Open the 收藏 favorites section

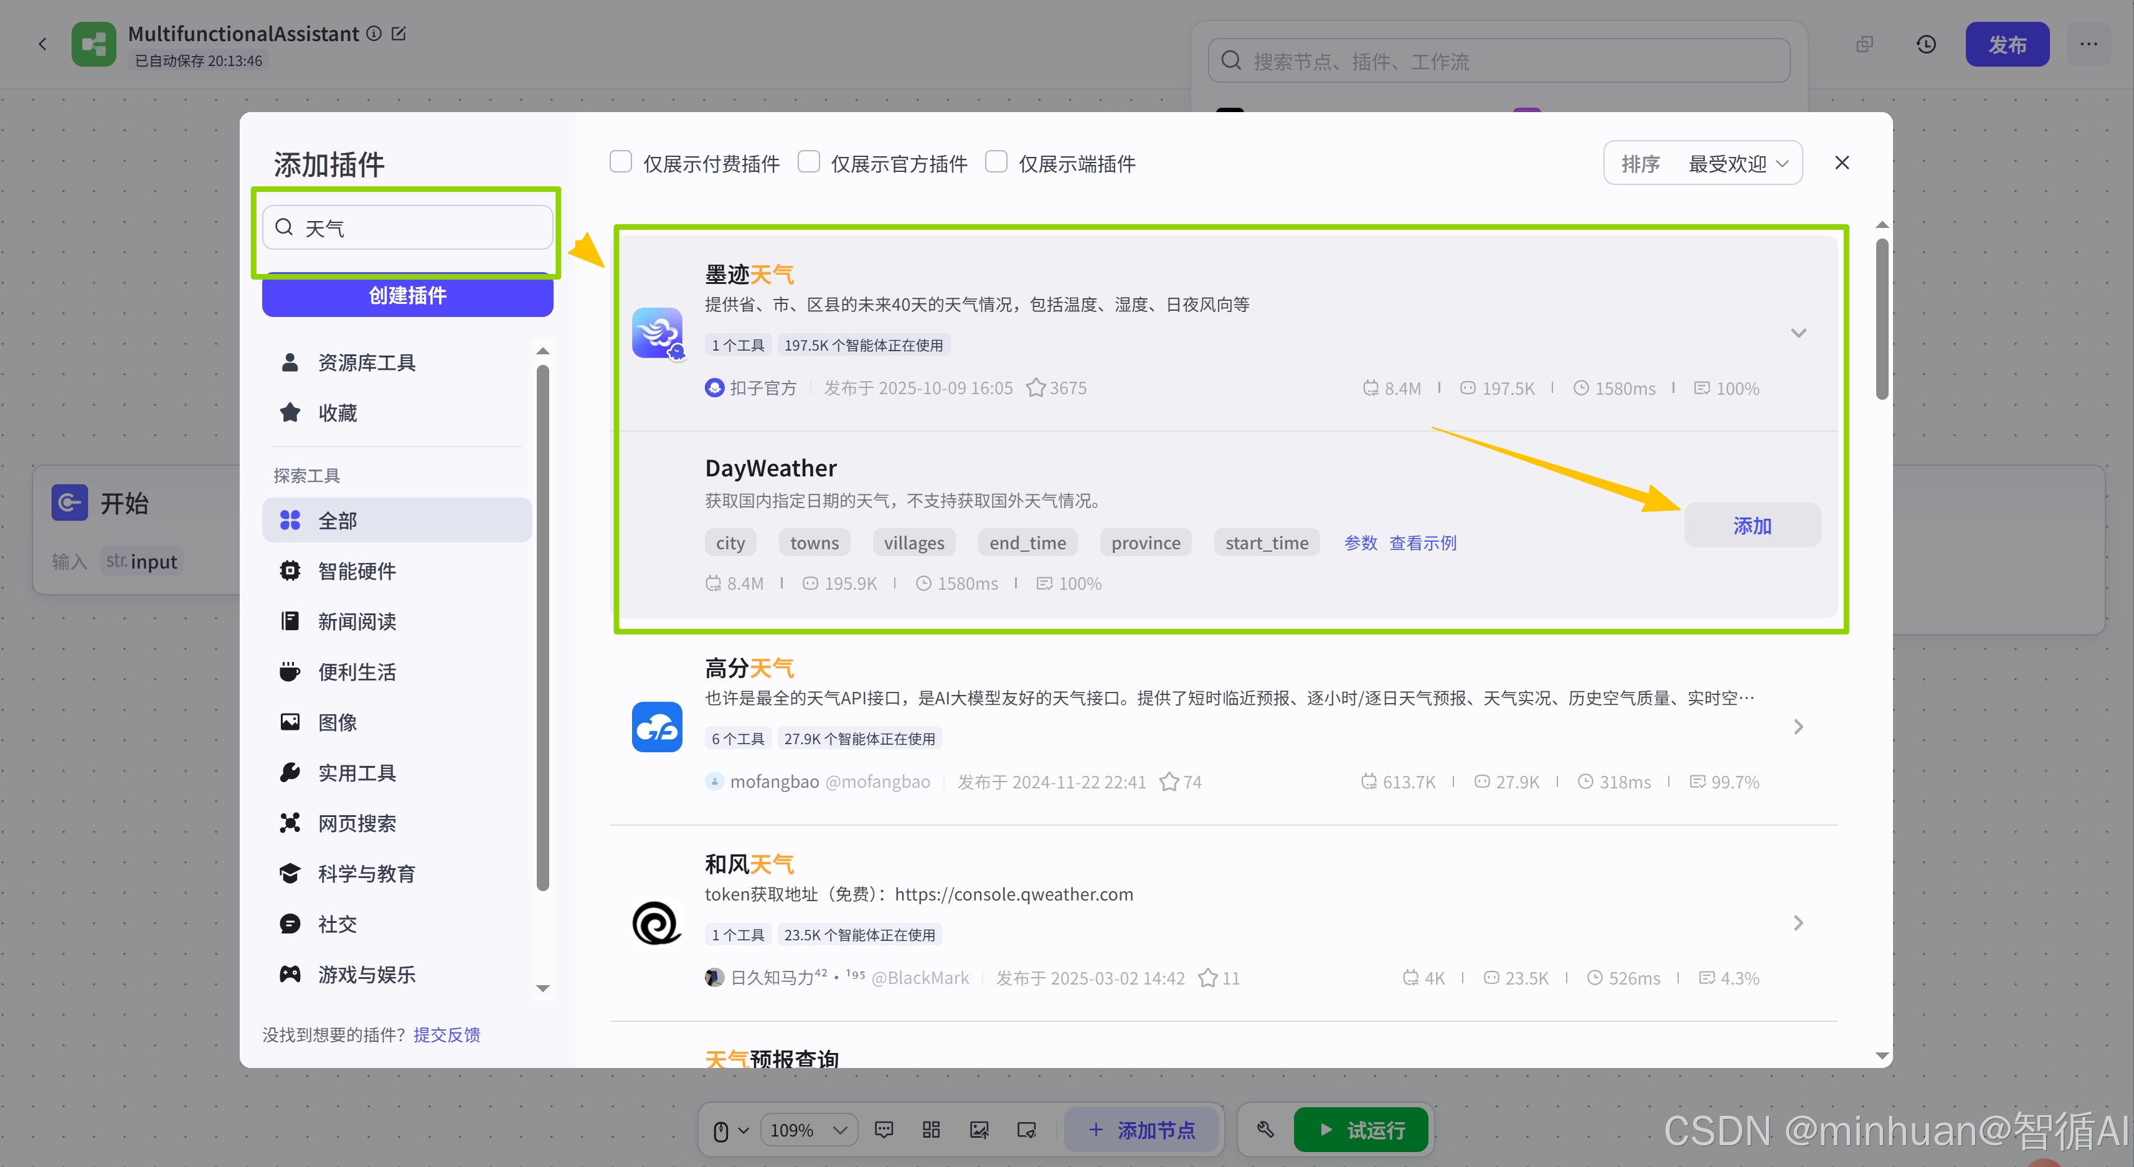(337, 412)
